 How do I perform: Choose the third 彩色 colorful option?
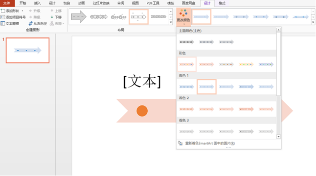226,64
